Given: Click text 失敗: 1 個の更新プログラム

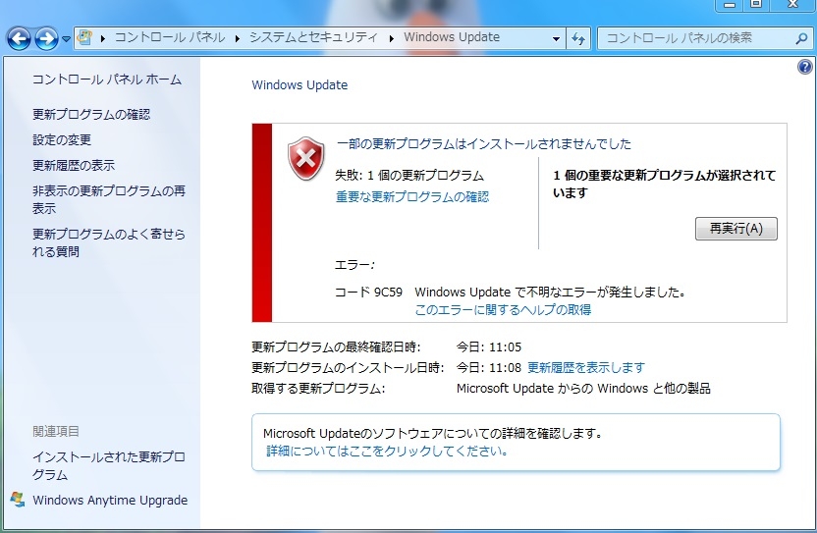Looking at the screenshot, I should pos(409,175).
